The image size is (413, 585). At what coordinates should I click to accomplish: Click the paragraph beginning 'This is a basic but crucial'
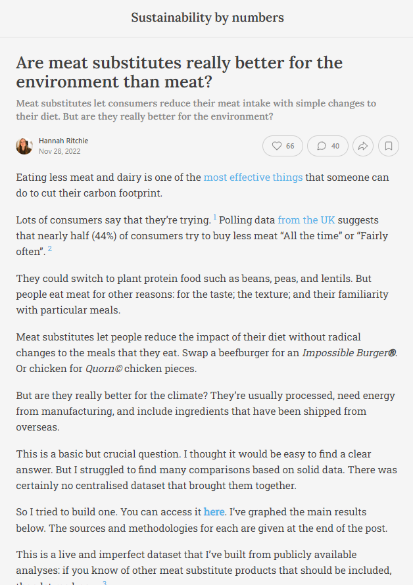(x=206, y=470)
